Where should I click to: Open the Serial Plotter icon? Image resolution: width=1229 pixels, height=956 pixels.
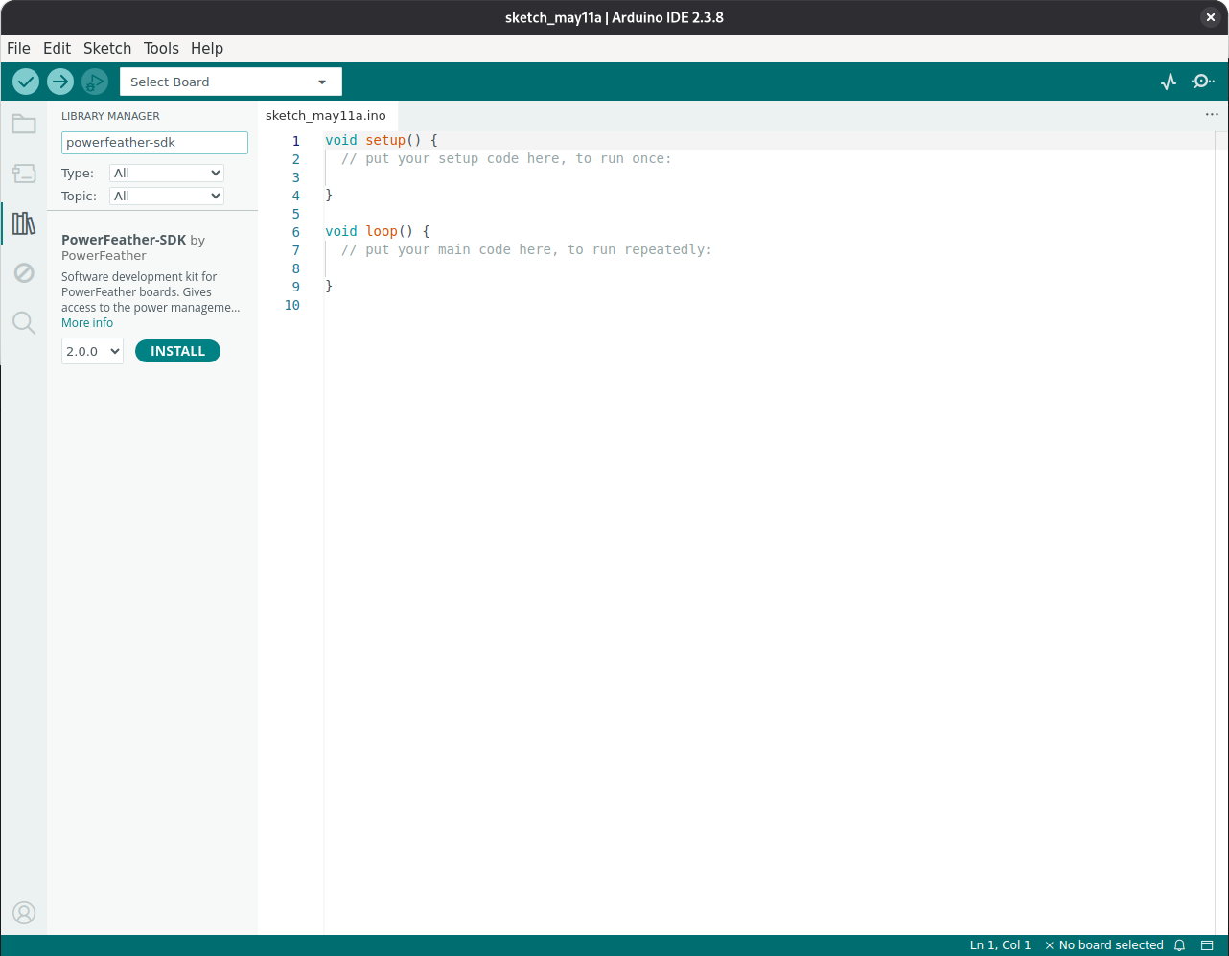coord(1168,82)
